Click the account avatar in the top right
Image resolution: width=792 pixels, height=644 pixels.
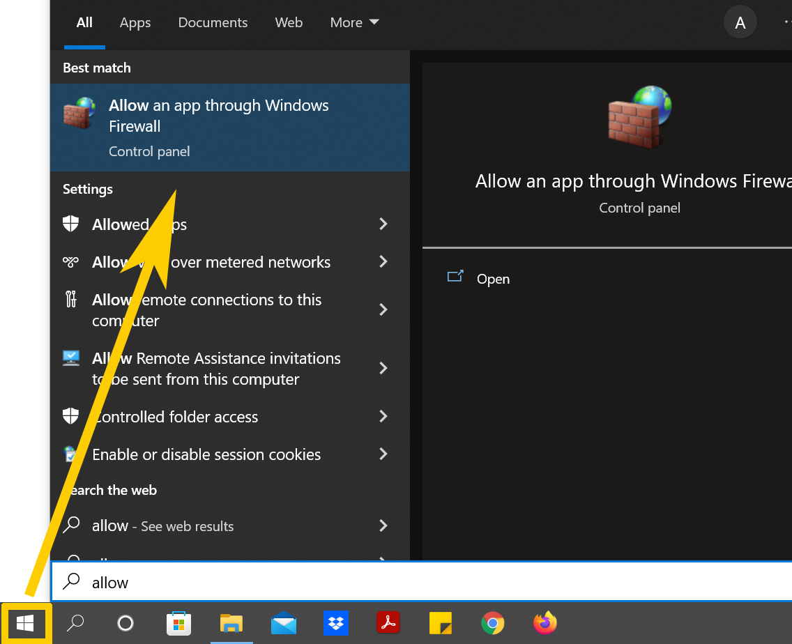(x=740, y=22)
